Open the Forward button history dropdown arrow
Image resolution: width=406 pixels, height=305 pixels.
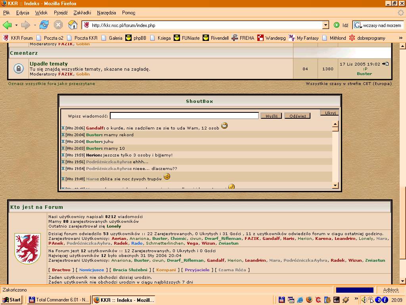tap(35, 25)
